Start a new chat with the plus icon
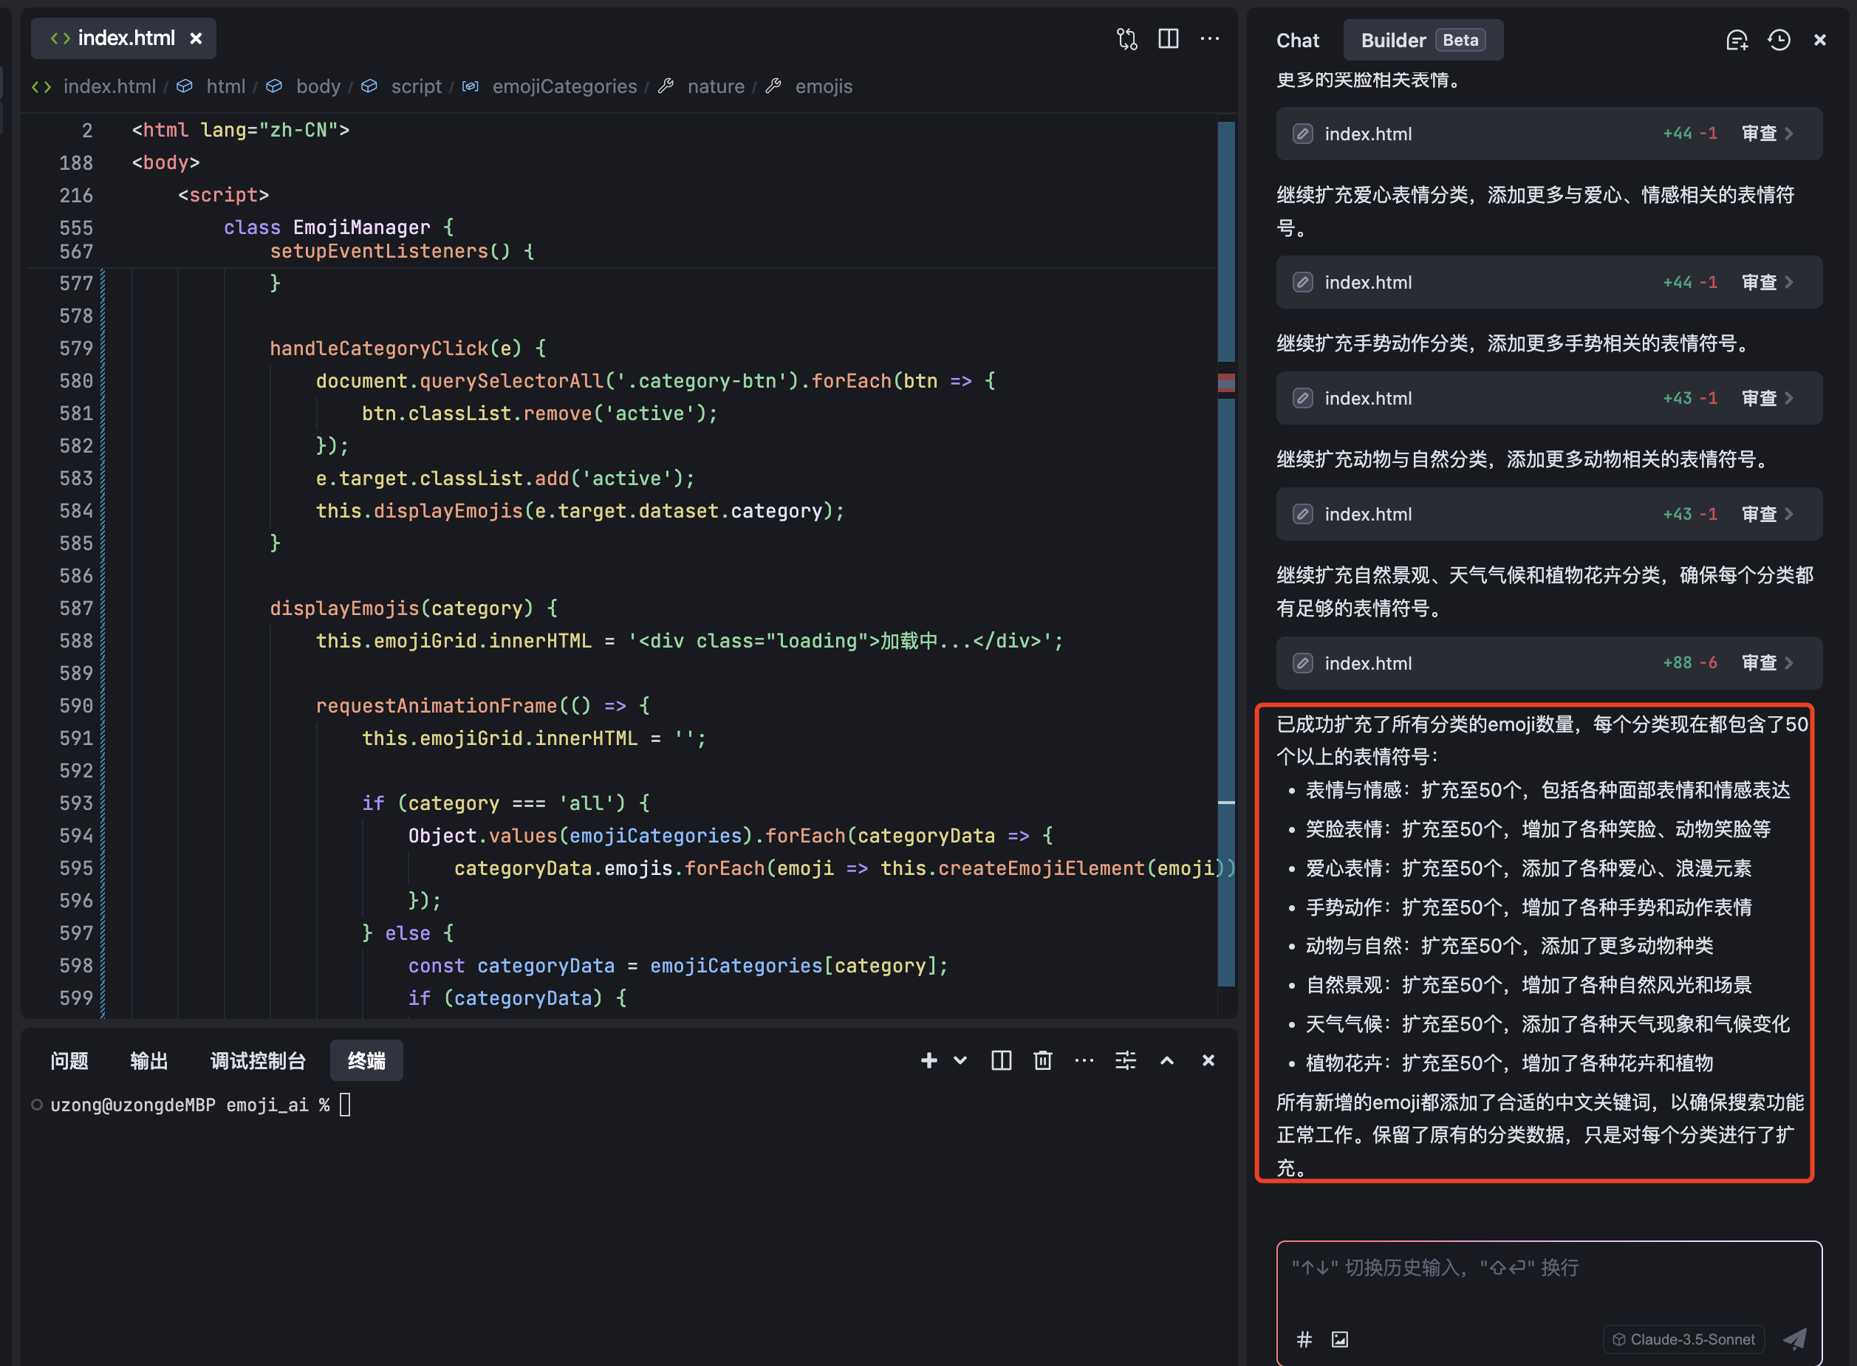The width and height of the screenshot is (1857, 1366). [x=1737, y=41]
